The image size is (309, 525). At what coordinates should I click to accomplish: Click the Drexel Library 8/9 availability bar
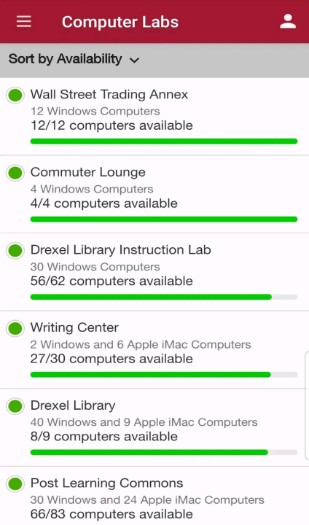coord(164,452)
